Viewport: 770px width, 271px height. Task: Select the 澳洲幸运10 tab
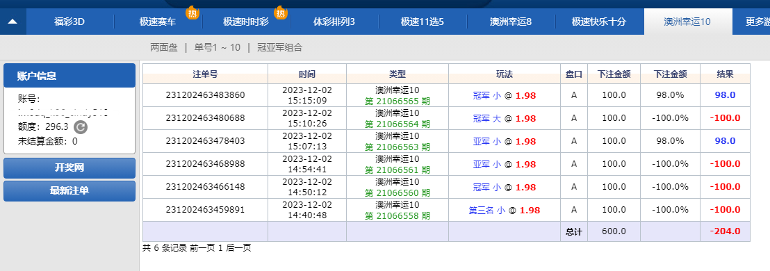point(687,22)
